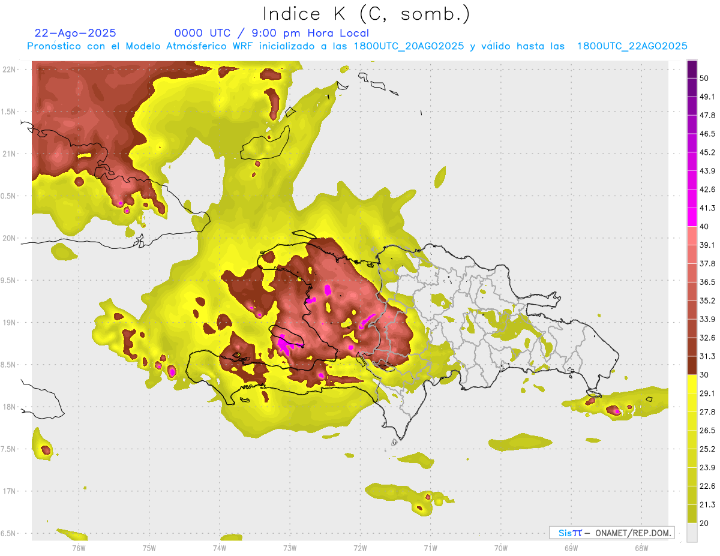The width and height of the screenshot is (720, 556).
Task: Click the longitude label "75W"
Action: [149, 548]
